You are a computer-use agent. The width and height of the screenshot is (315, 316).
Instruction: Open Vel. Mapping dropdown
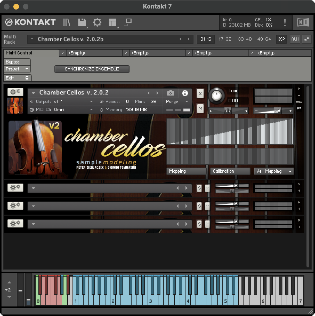coord(274,171)
